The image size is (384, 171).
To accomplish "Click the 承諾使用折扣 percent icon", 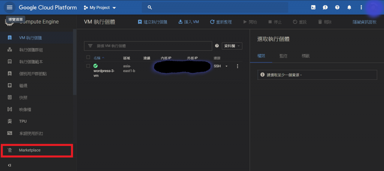I will click(9, 133).
